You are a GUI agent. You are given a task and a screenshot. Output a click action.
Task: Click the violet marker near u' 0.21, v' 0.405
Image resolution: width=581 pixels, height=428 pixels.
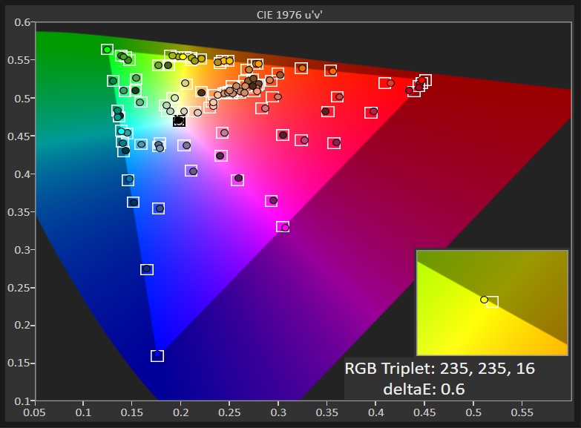tap(192, 171)
